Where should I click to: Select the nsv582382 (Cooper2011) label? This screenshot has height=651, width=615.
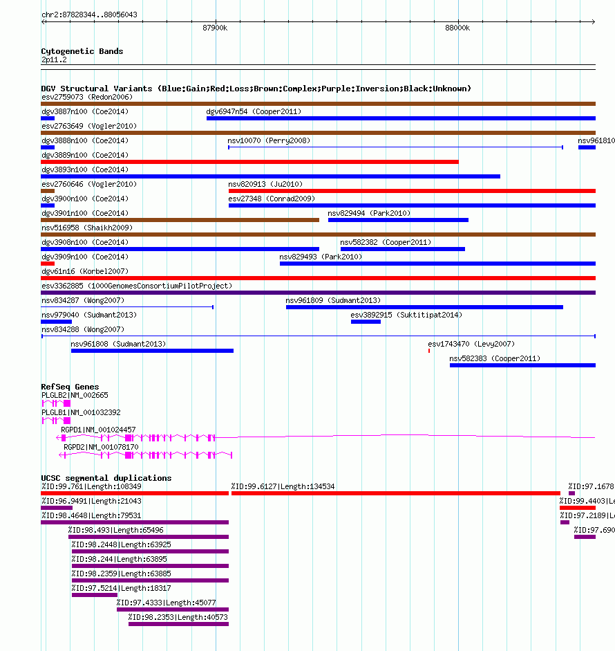coord(386,242)
